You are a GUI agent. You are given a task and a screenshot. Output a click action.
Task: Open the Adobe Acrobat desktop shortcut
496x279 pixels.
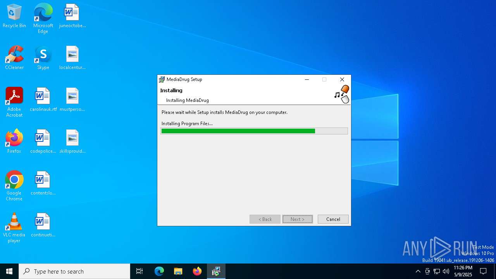coord(14,102)
